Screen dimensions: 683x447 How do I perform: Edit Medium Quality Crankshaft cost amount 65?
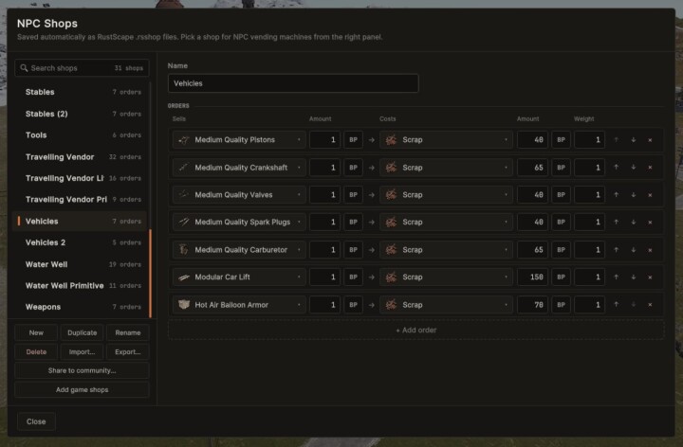pos(532,168)
